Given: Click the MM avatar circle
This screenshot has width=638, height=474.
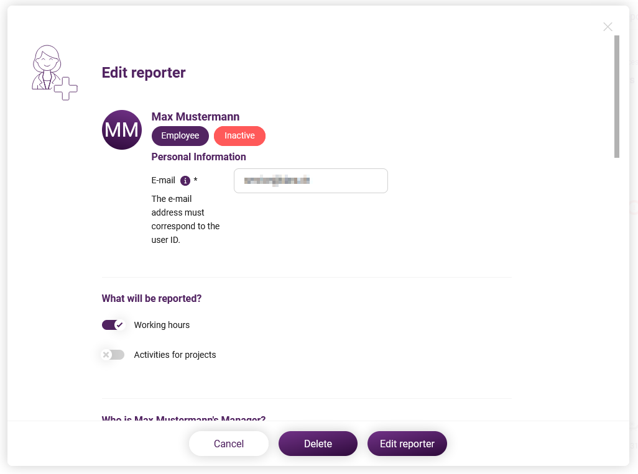Looking at the screenshot, I should [x=122, y=130].
